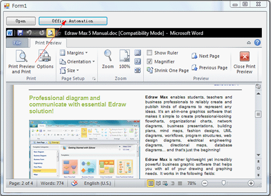Screen dimensions: 271x196
Task: Switch to Draft view
Action: point(180,184)
